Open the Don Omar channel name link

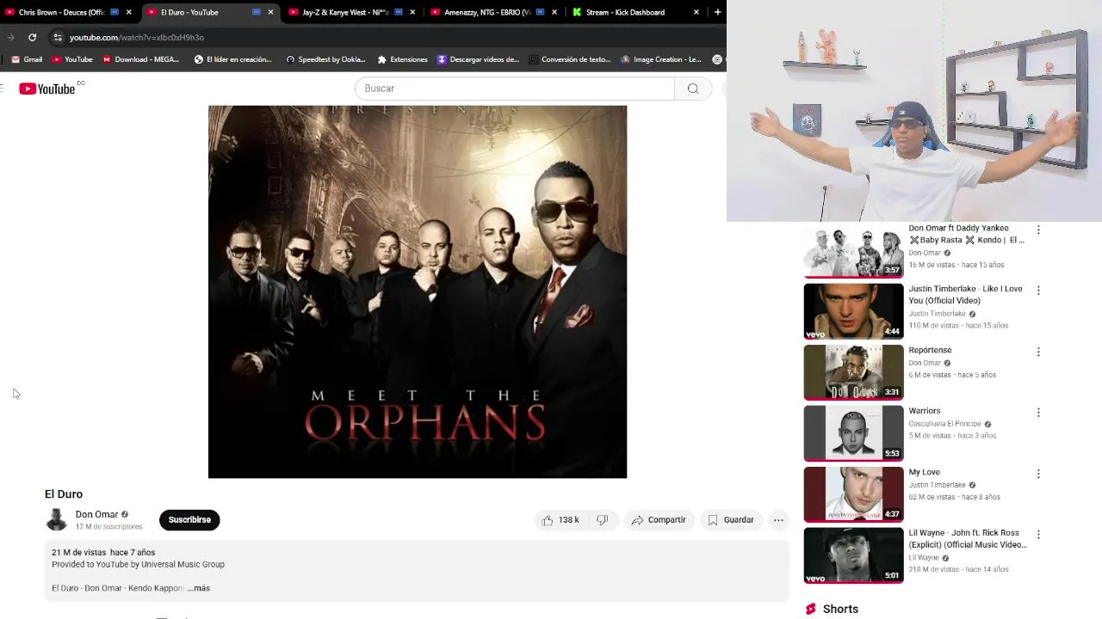[96, 514]
